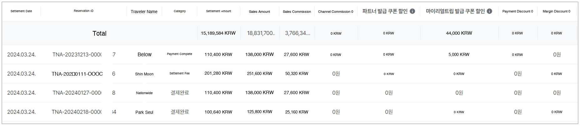Click the Margin Discount column header
Screen dimensions: 580x126
(x=556, y=11)
